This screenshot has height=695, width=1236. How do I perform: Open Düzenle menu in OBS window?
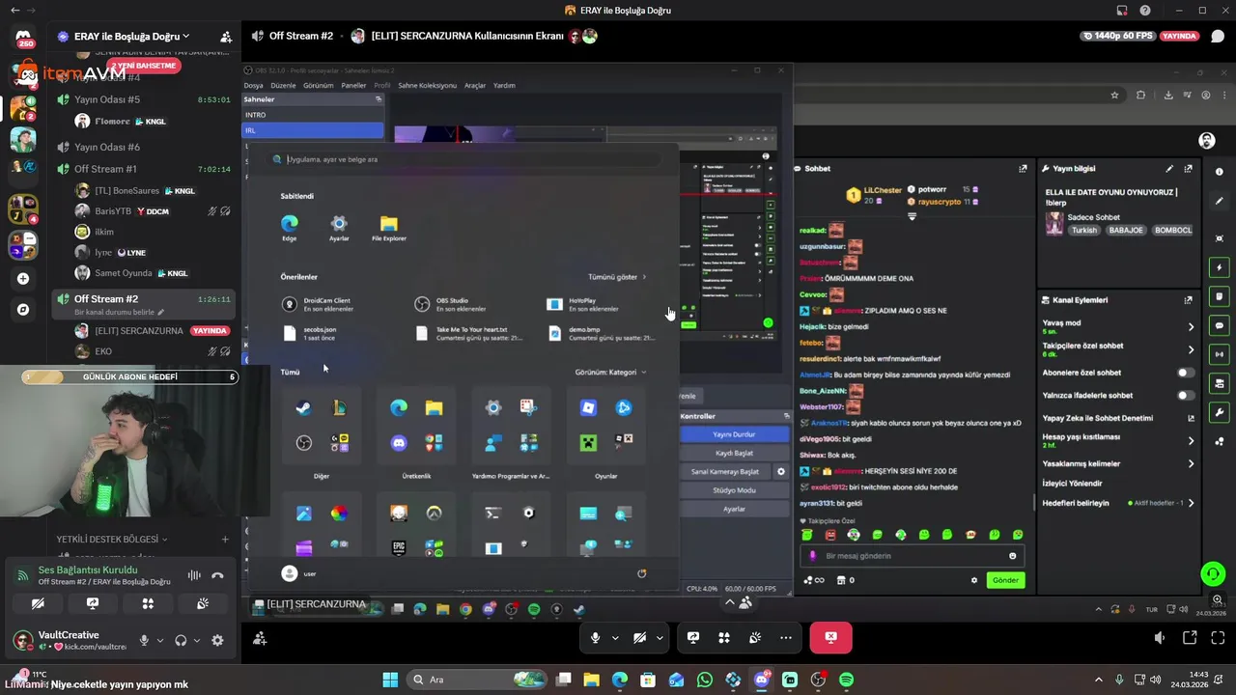pyautogui.click(x=283, y=85)
